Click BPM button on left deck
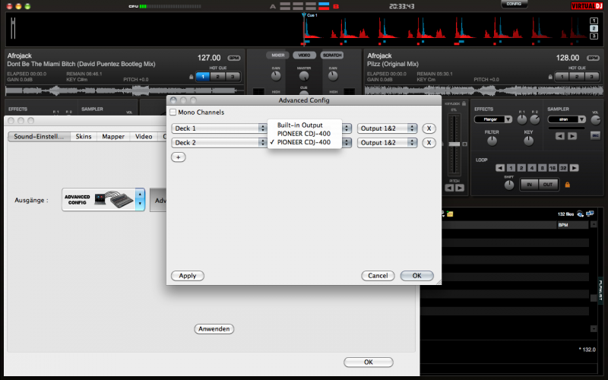 234,59
